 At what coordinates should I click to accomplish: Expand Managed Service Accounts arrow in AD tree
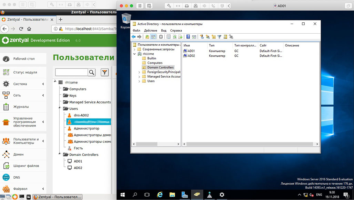tap(139, 77)
